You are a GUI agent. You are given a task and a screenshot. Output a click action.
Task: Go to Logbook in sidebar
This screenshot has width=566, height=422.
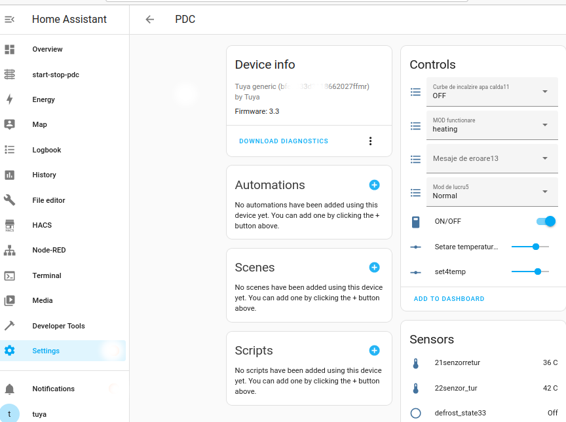click(47, 150)
